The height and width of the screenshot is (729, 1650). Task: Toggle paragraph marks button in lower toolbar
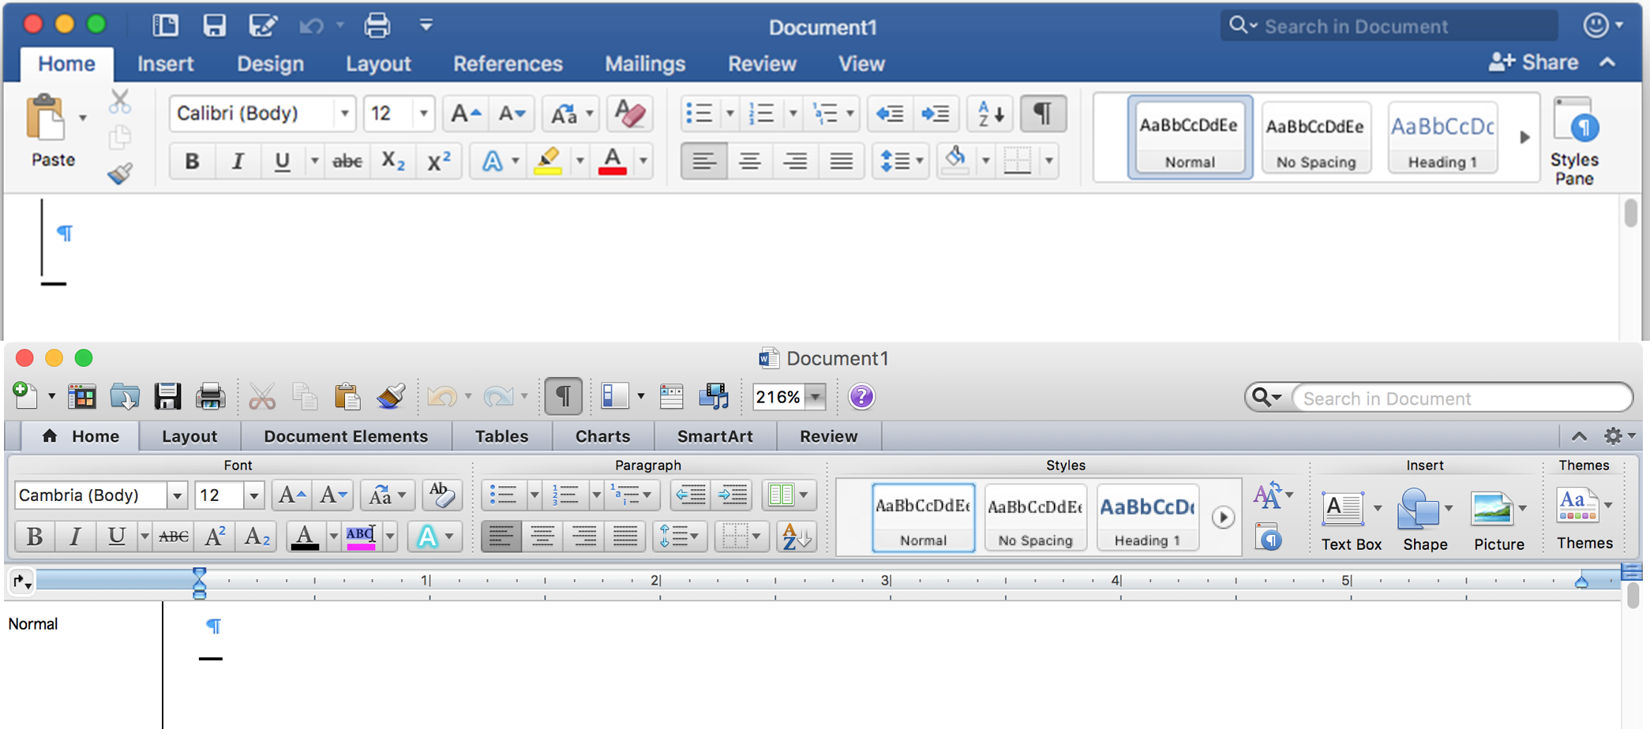coord(563,396)
